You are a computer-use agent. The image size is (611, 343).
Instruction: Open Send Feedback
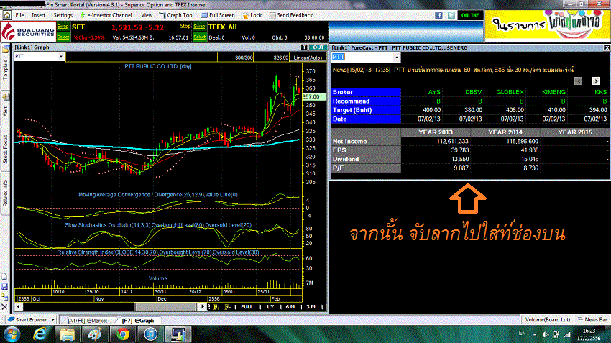291,15
